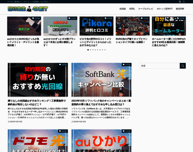Click ドコモ光 provider thumbnail

38,141
